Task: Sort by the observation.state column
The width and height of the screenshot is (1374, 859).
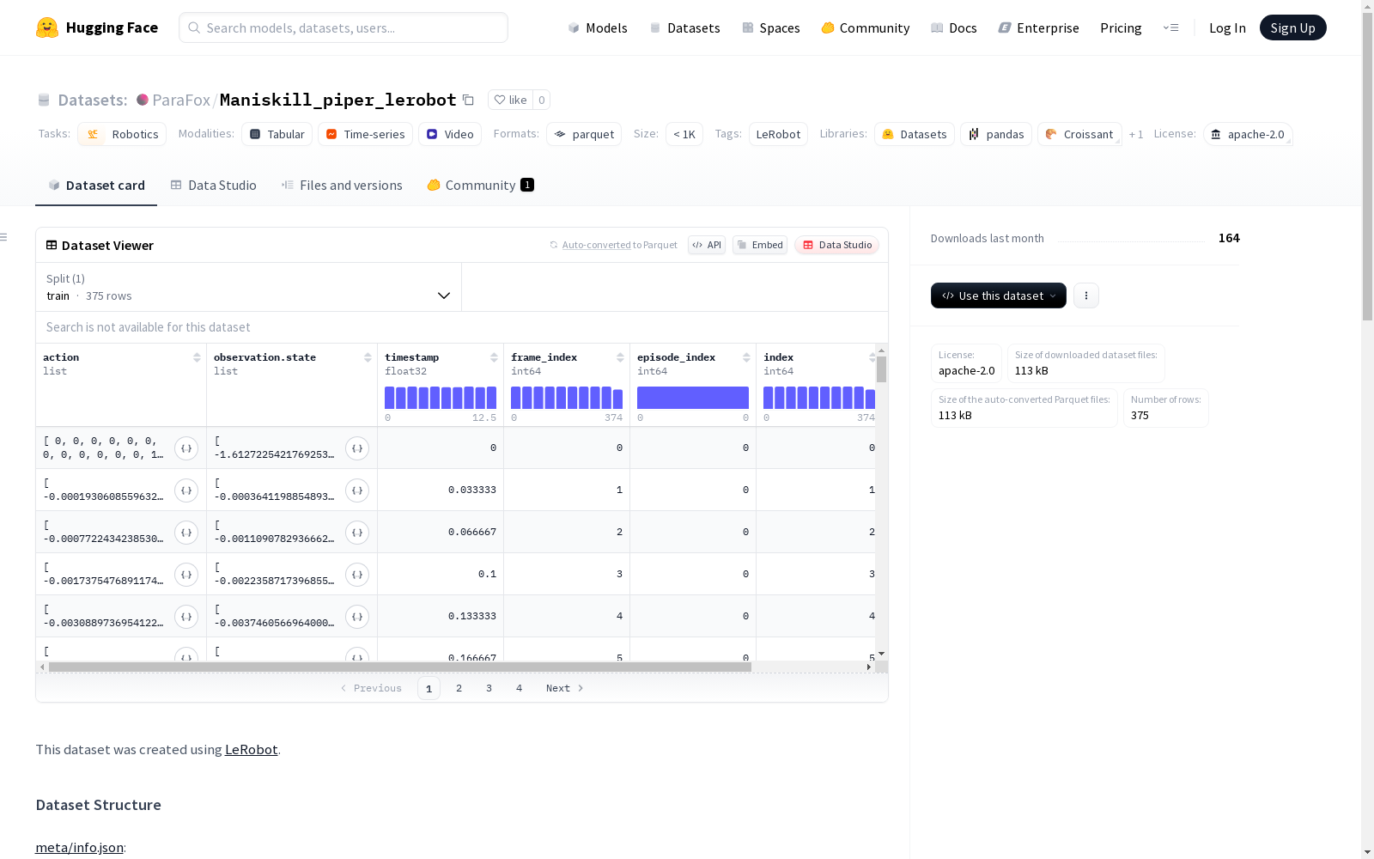Action: (x=368, y=357)
